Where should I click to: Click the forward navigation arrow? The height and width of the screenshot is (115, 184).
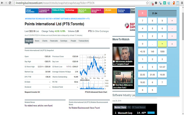pos(6,3)
